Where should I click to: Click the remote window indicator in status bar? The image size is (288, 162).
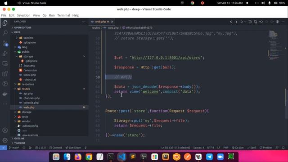(4, 148)
